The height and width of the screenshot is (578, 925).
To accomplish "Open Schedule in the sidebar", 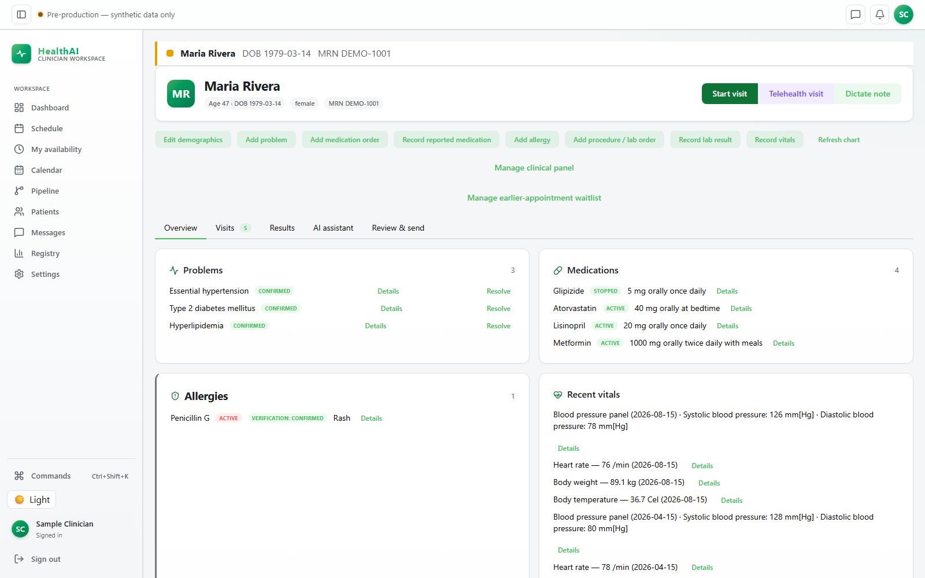I will (x=71, y=128).
